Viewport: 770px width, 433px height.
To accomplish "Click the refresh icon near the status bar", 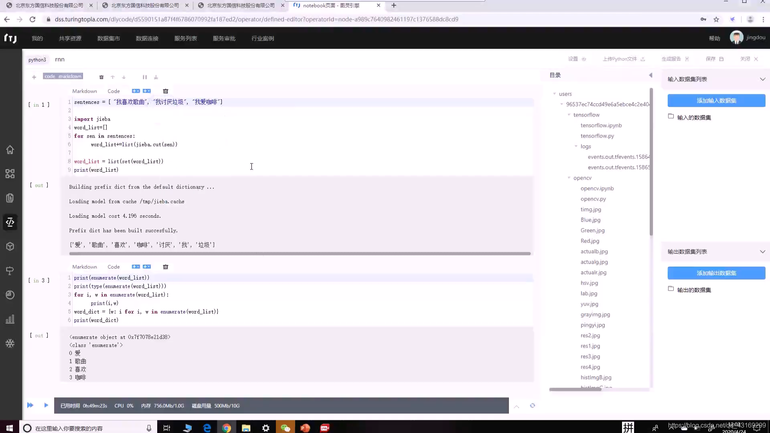I will [x=533, y=406].
